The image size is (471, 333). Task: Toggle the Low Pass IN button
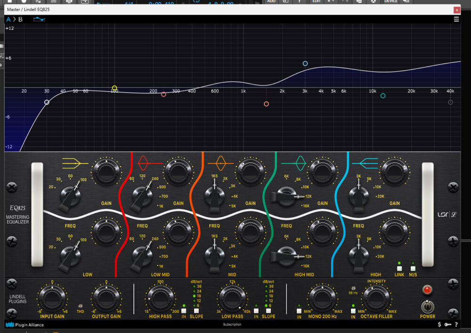pos(256,311)
